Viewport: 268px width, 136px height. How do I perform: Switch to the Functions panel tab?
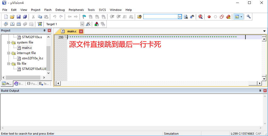coord(32,84)
